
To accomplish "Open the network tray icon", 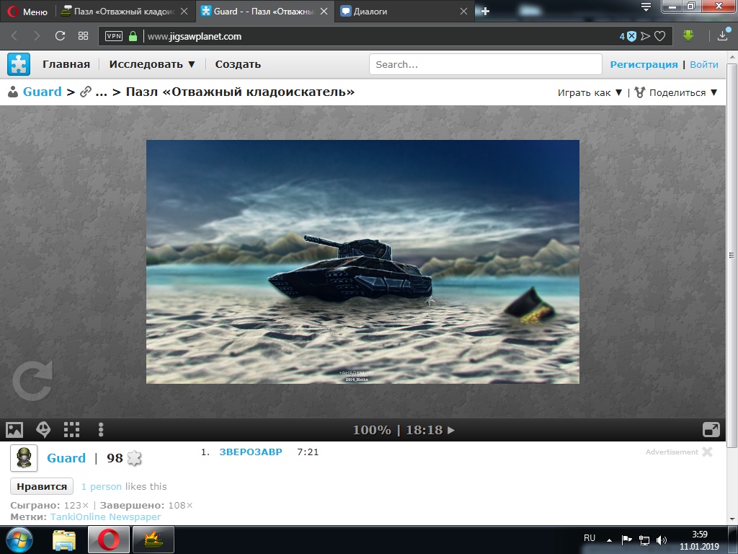I will [644, 540].
